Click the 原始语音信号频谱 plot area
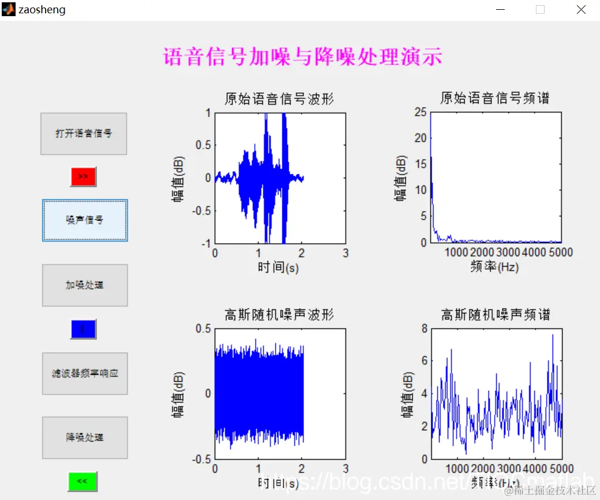This screenshot has width=600, height=500. (496, 177)
